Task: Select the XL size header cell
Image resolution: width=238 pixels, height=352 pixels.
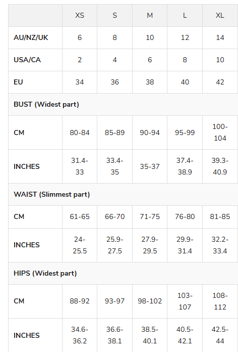Action: click(220, 15)
